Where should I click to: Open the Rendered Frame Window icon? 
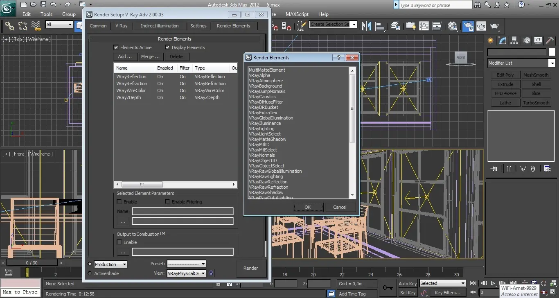point(481,26)
